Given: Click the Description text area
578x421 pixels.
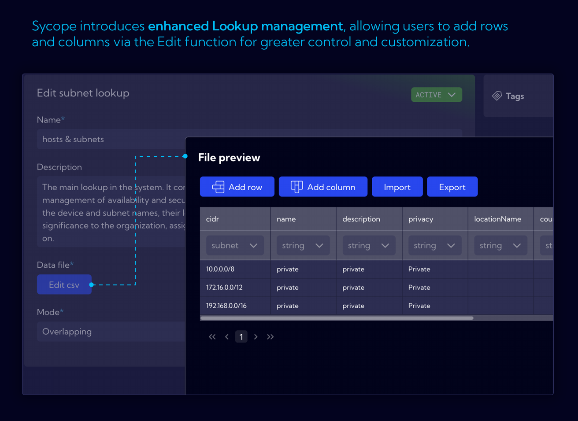Looking at the screenshot, I should coord(111,212).
